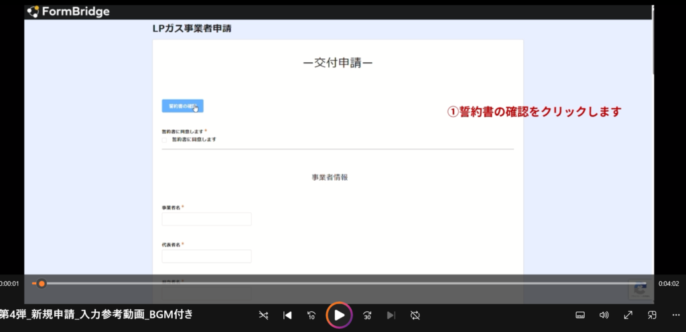Image resolution: width=686 pixels, height=332 pixels.
Task: Open the subtitles and captions settings
Action: click(581, 315)
